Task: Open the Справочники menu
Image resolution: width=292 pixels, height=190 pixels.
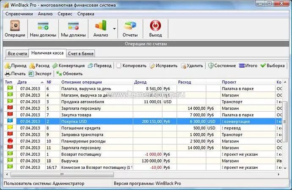Action: 19,14
